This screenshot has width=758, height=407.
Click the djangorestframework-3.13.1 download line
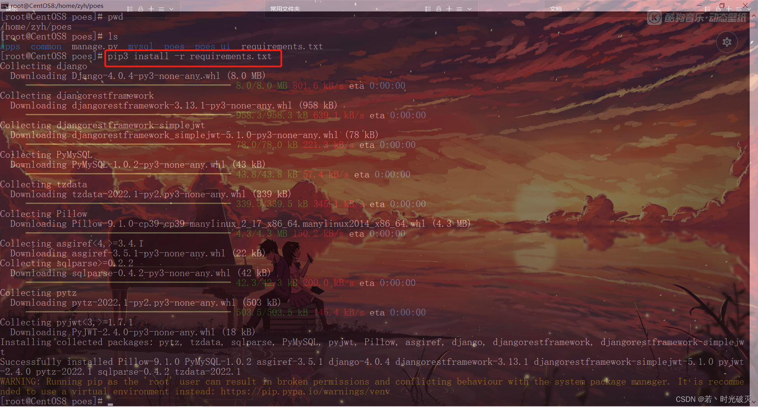(x=174, y=106)
